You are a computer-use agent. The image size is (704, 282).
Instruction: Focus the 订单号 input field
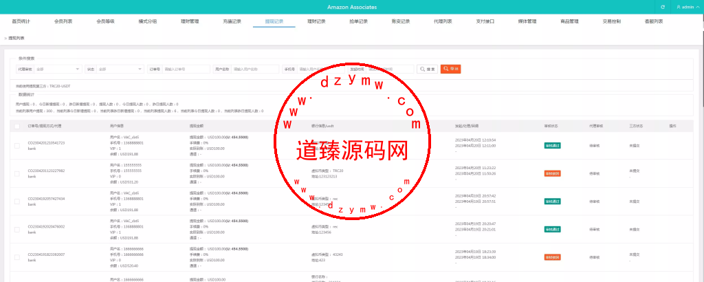186,69
